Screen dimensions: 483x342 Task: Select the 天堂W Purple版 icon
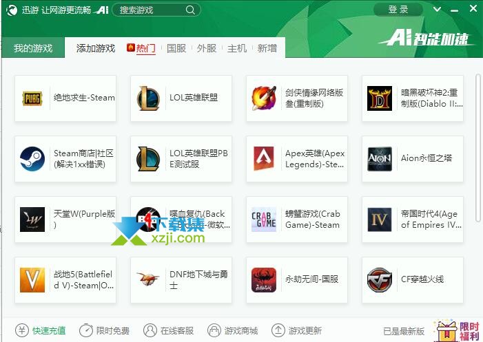[x=32, y=220]
